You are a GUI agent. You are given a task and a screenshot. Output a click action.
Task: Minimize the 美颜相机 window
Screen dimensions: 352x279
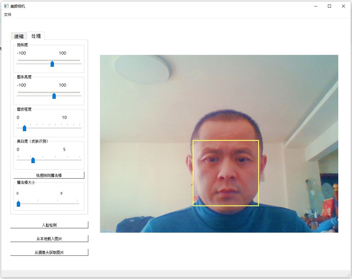pyautogui.click(x=316, y=6)
